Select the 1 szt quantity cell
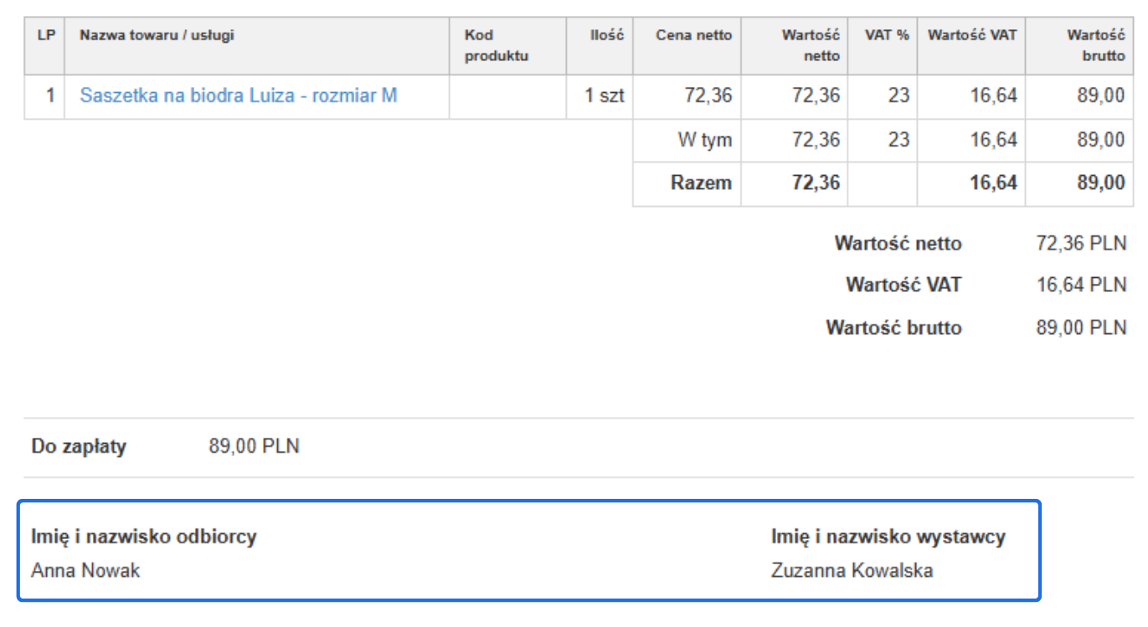1148x627 pixels. click(604, 95)
